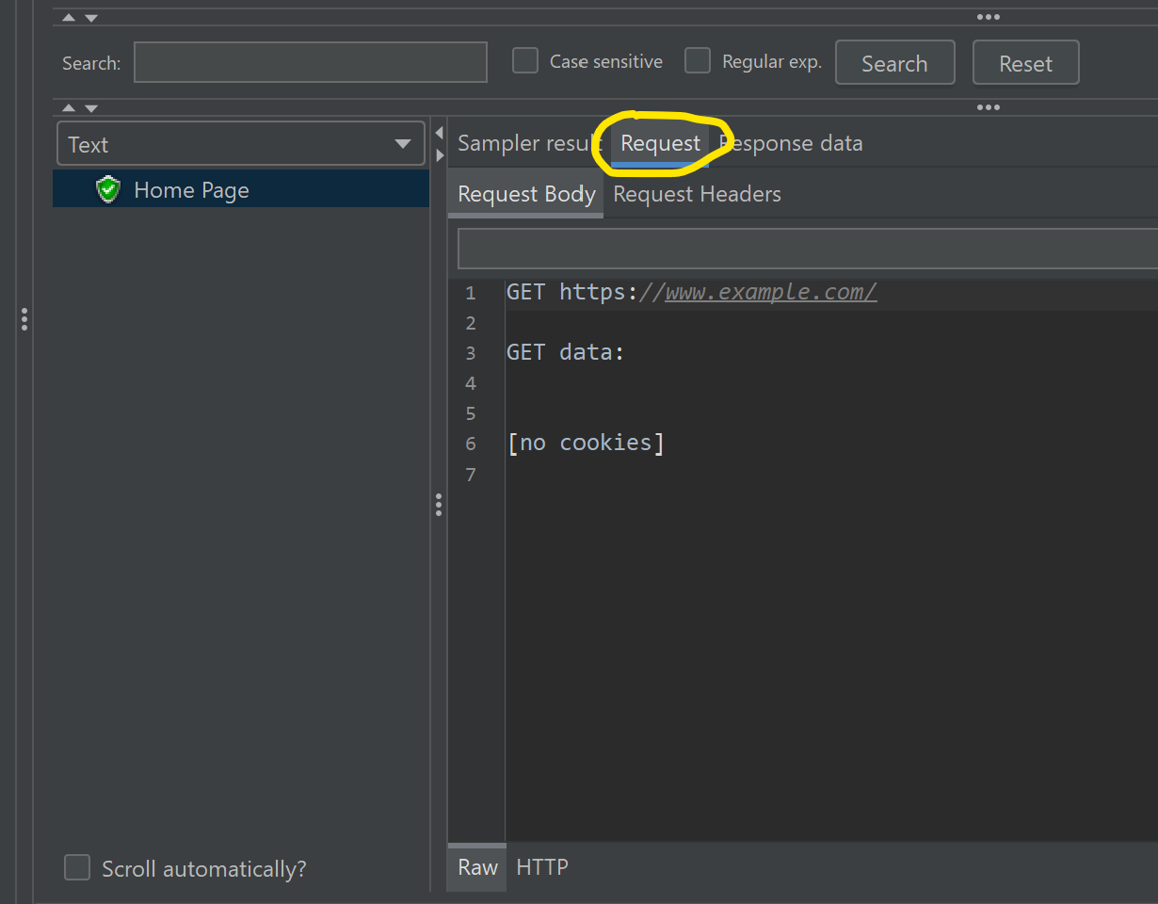The image size is (1158, 904).
Task: Click the three-dot handle above the Search button
Action: point(988,17)
